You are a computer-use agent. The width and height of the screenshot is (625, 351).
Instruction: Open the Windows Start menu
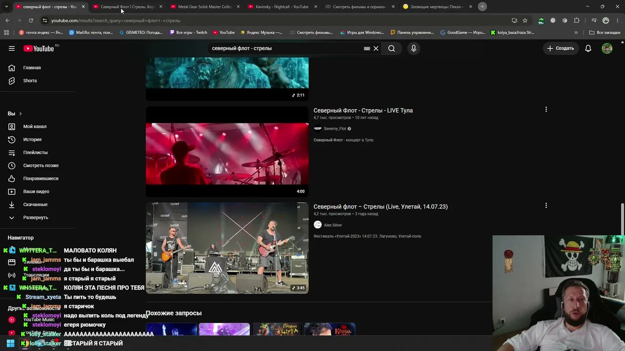[10, 343]
